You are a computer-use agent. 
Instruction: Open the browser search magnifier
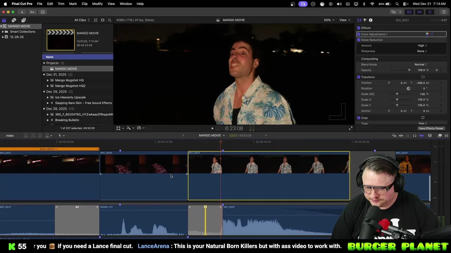(x=110, y=20)
